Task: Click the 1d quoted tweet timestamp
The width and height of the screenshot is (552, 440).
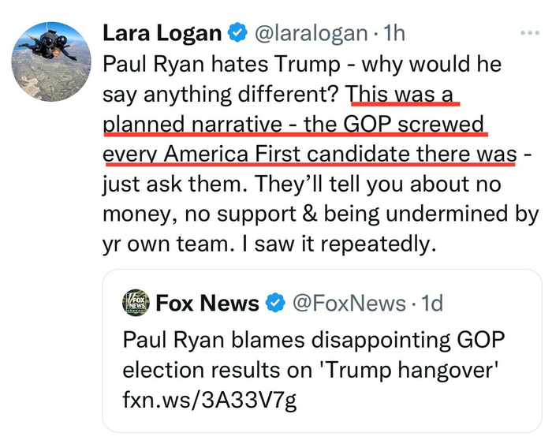Action: pyautogui.click(x=431, y=303)
